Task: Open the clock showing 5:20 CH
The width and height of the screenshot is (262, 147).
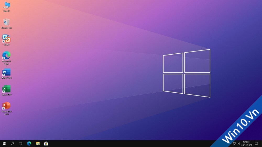Action: pyautogui.click(x=247, y=144)
